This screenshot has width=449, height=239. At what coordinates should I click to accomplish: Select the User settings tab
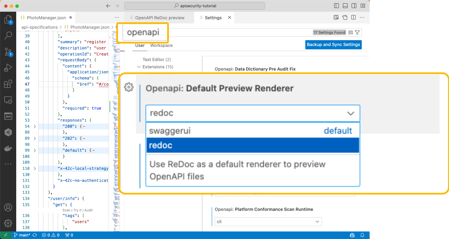tap(140, 45)
